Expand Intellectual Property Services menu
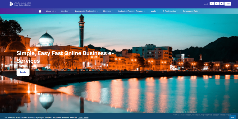Viewport: 238px width, 119px height. pos(132,11)
